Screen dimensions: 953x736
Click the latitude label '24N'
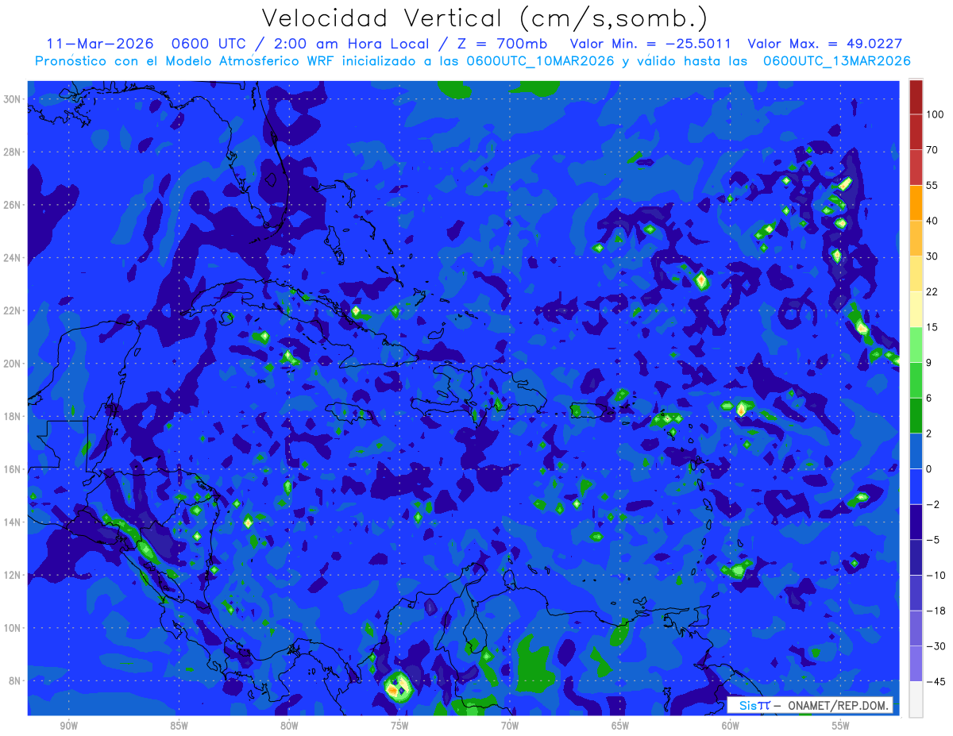(12, 258)
